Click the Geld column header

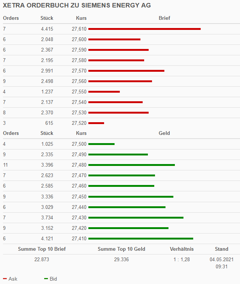coord(164,133)
